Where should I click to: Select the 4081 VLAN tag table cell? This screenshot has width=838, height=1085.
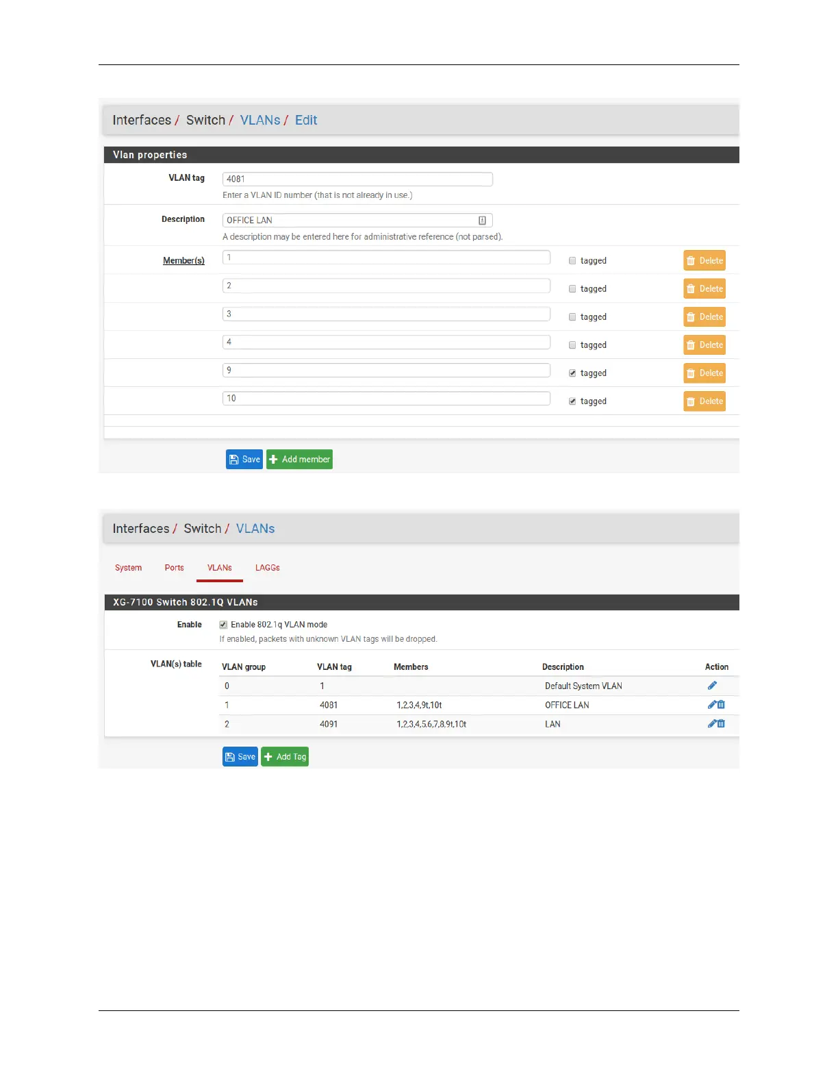[x=329, y=705]
